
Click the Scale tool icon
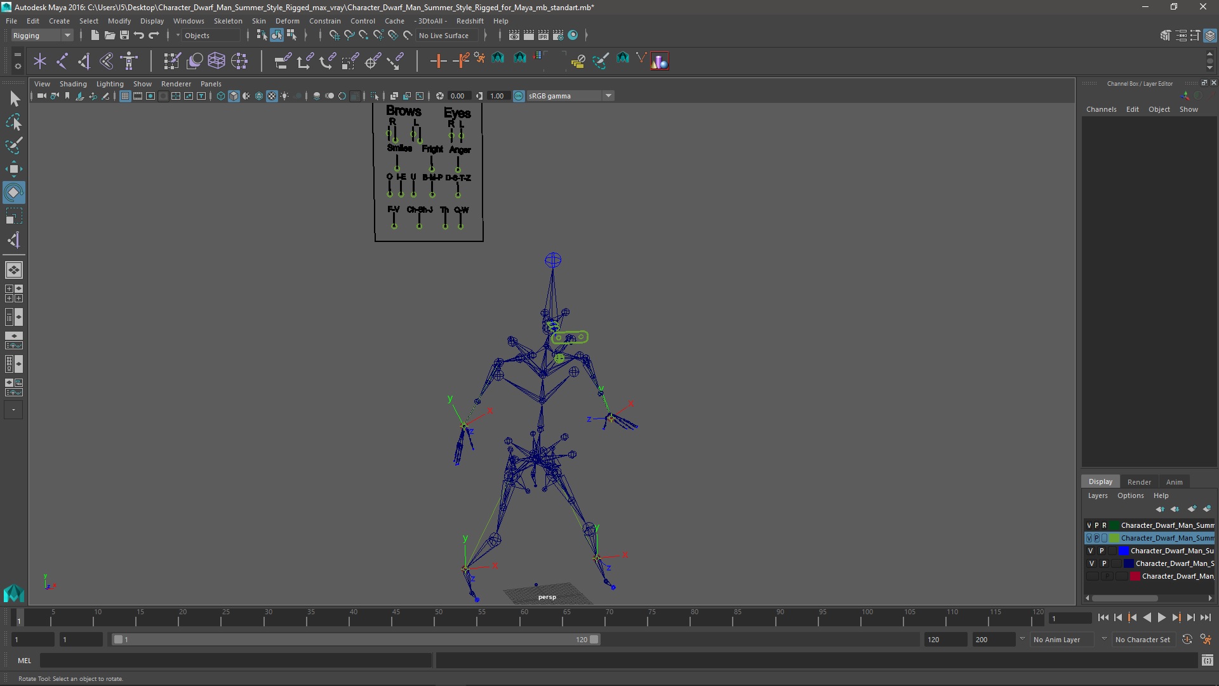coord(13,217)
